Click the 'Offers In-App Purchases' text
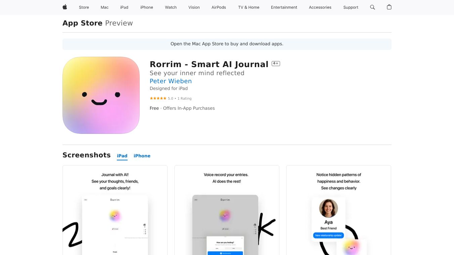 click(189, 108)
